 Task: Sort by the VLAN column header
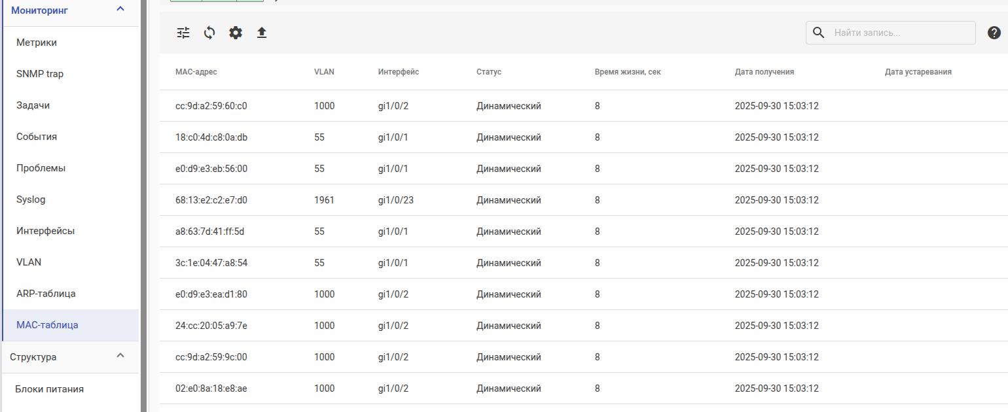(324, 72)
